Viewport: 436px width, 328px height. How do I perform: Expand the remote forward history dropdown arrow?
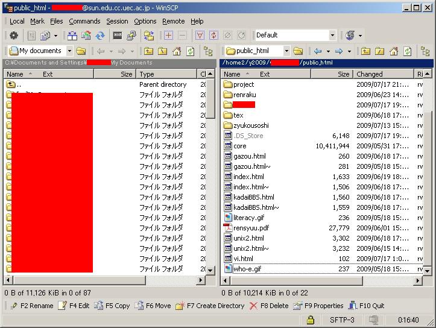point(349,51)
